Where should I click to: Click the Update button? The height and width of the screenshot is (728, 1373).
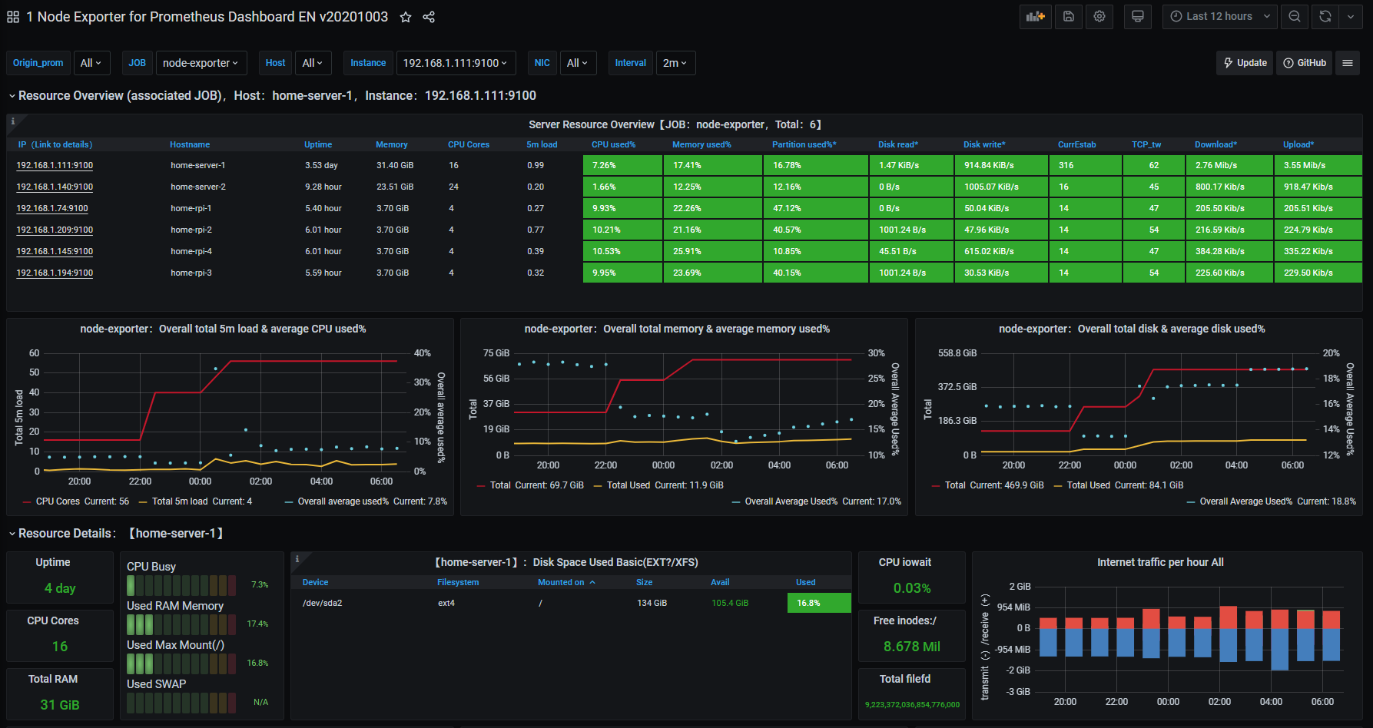point(1244,62)
